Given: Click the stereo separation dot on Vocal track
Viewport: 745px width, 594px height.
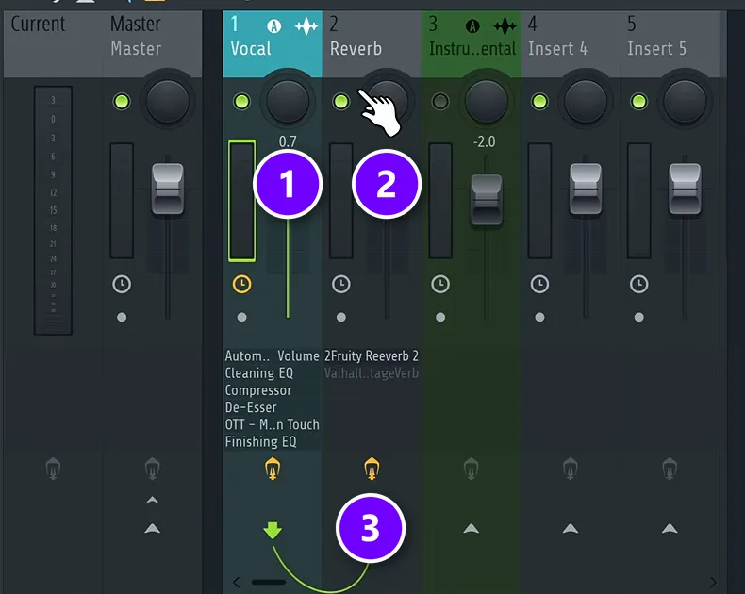Looking at the screenshot, I should click(241, 317).
